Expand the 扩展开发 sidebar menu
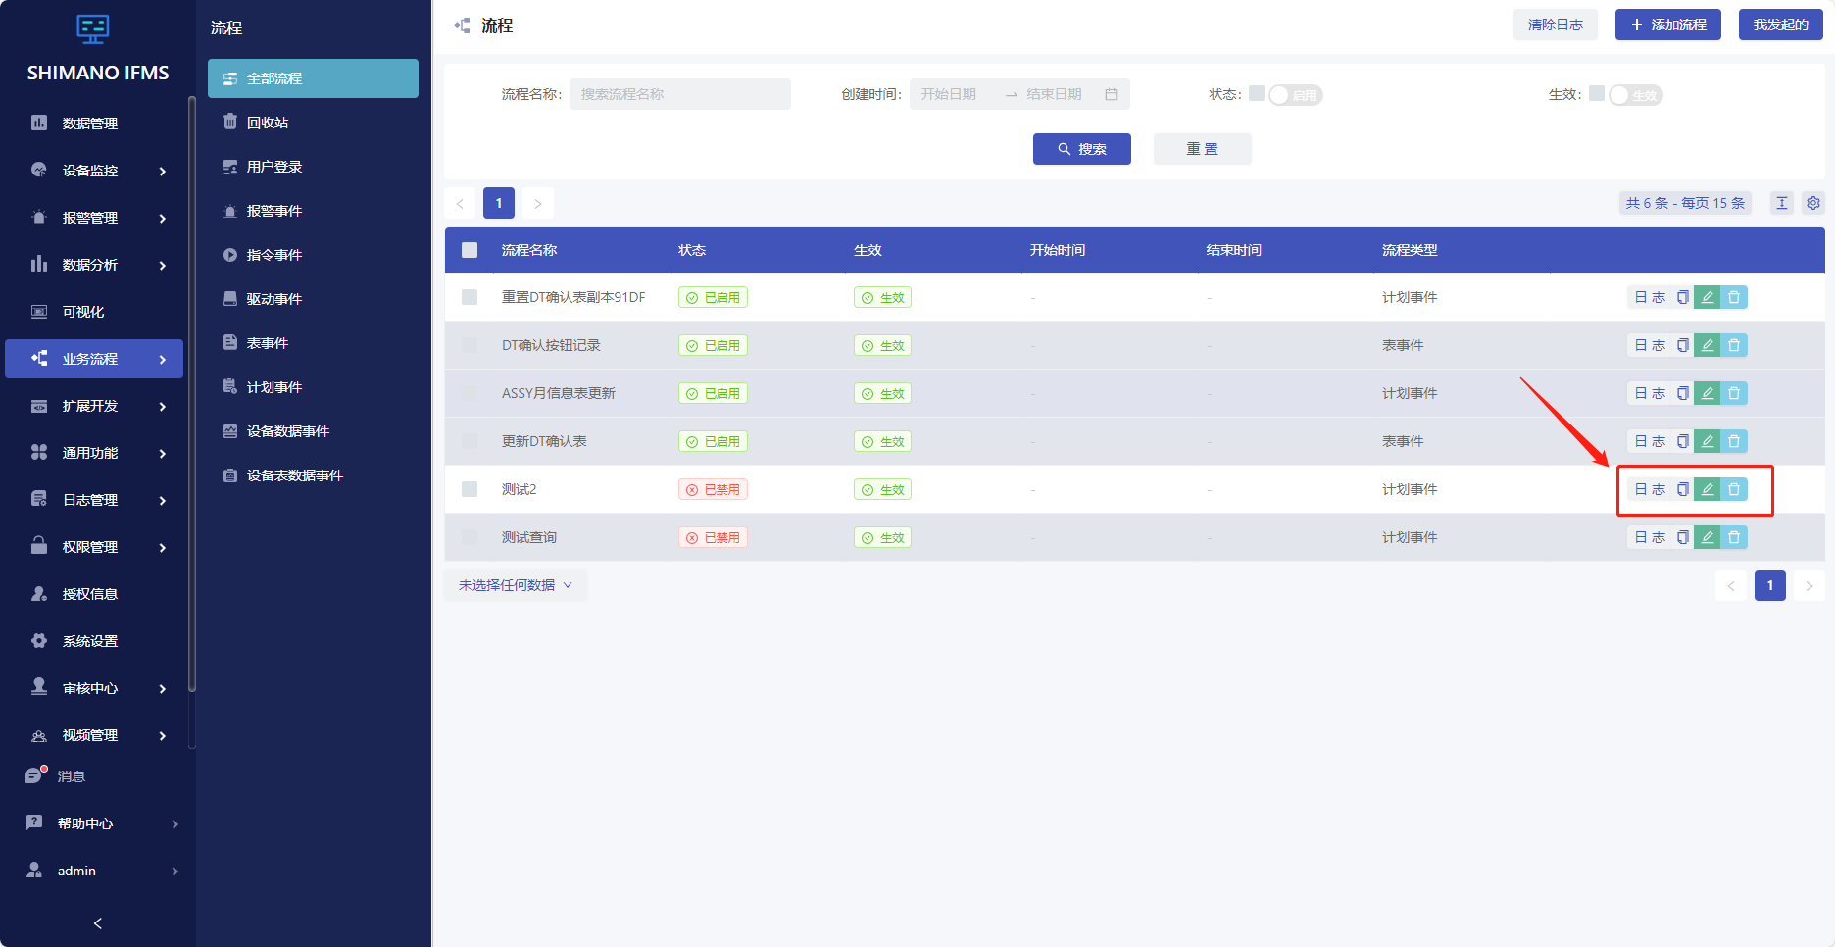This screenshot has height=947, width=1835. (x=93, y=406)
